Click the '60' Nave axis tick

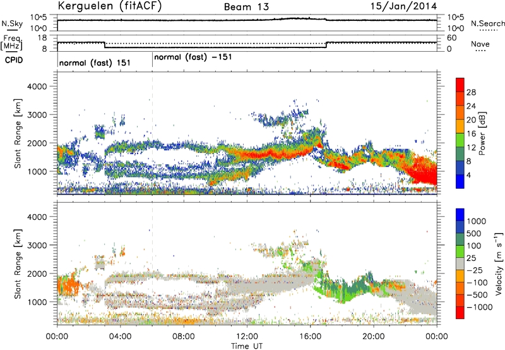pos(451,38)
